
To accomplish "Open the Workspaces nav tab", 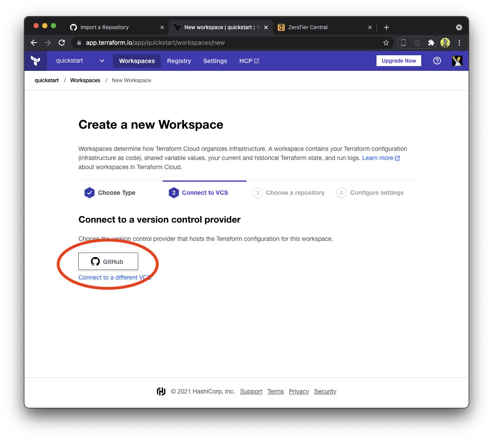I will pyautogui.click(x=137, y=61).
